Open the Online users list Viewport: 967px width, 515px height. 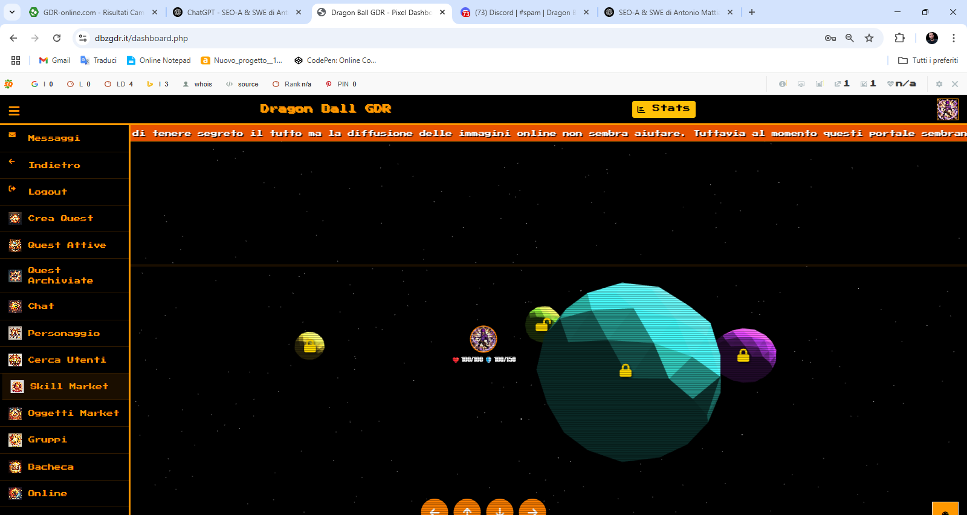[x=65, y=493]
